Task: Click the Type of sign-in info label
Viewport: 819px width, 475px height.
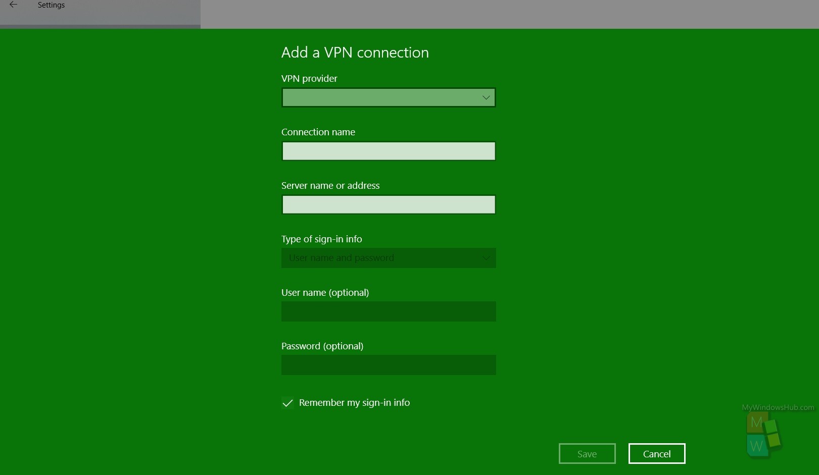Action: tap(322, 239)
